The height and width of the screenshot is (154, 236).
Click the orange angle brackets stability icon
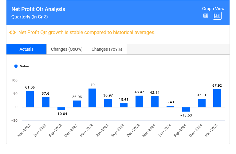pos(12,33)
